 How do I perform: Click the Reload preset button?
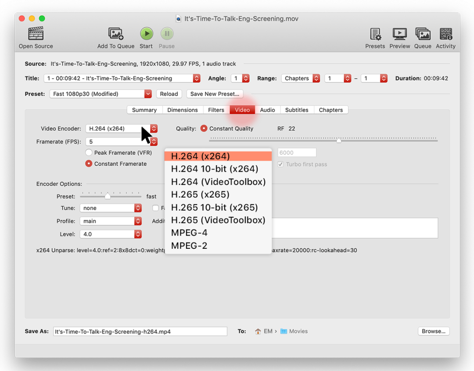(x=169, y=94)
